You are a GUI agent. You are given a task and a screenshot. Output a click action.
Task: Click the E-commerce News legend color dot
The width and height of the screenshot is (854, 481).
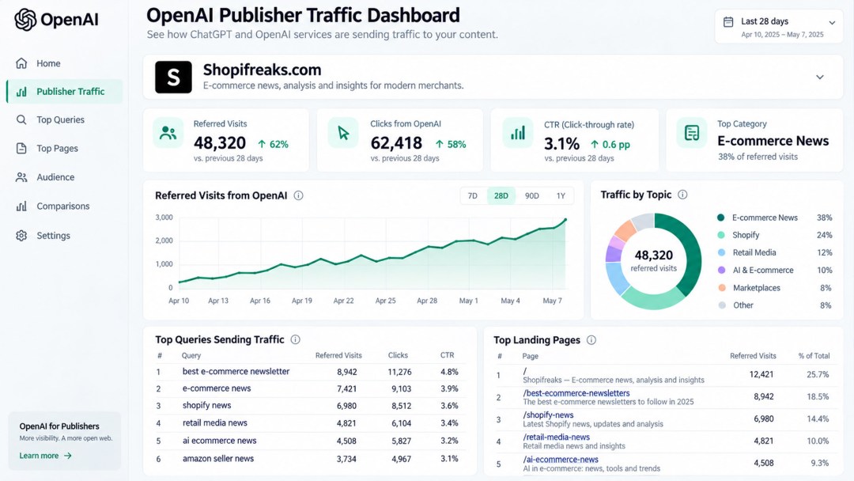tap(721, 218)
